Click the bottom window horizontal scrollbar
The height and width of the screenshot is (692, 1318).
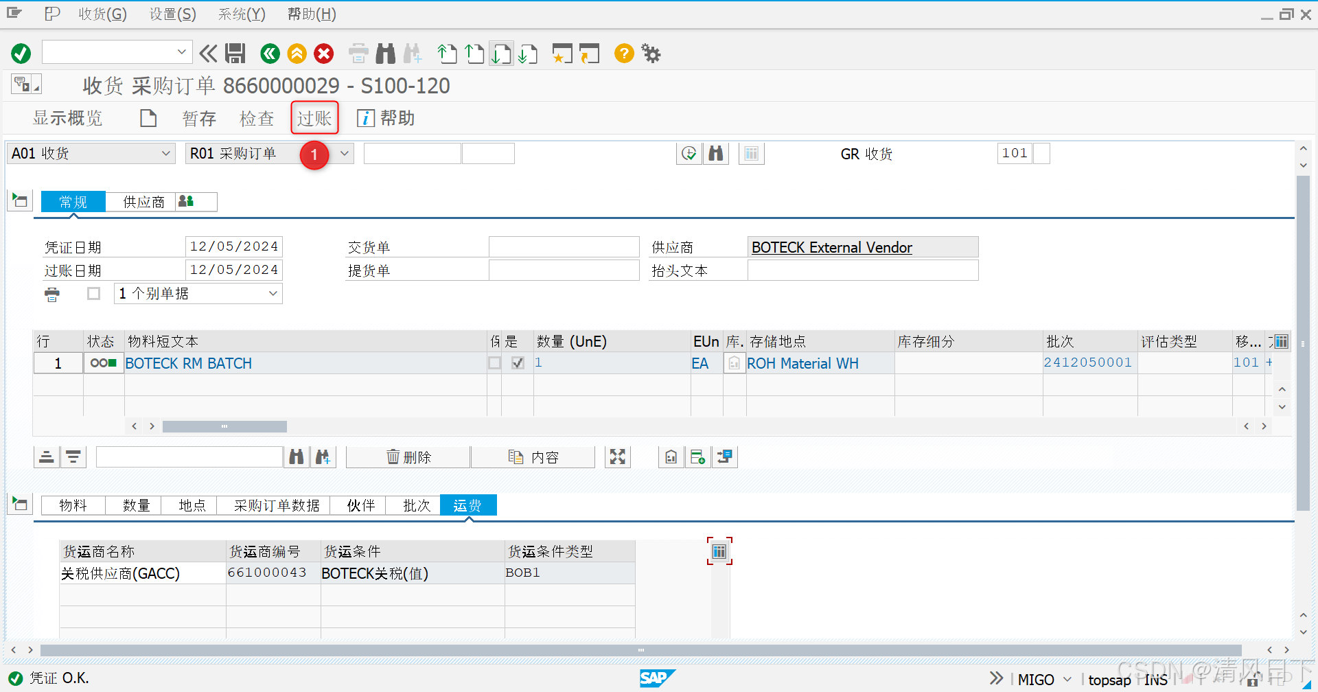point(640,649)
